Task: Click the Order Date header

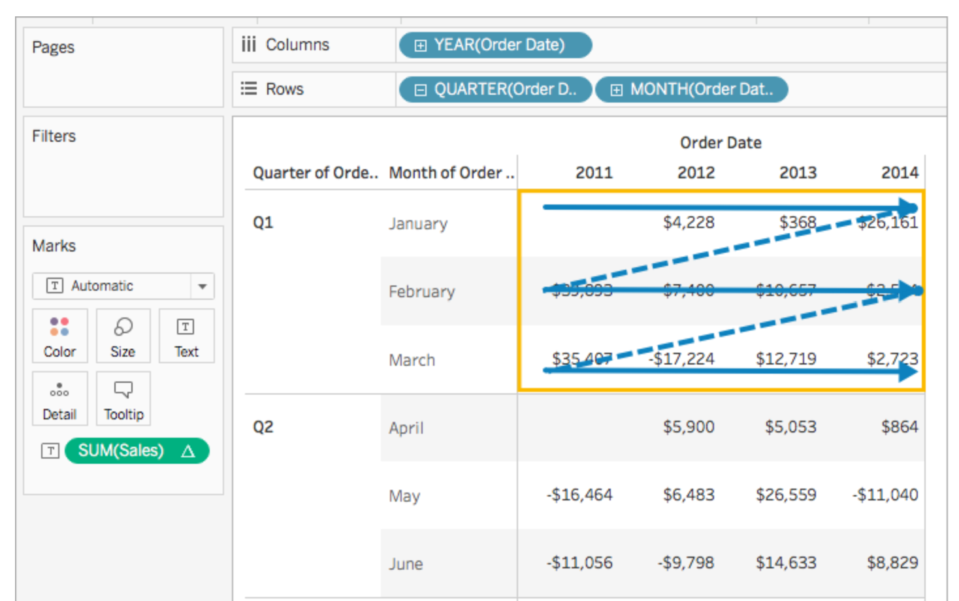Action: [x=721, y=142]
